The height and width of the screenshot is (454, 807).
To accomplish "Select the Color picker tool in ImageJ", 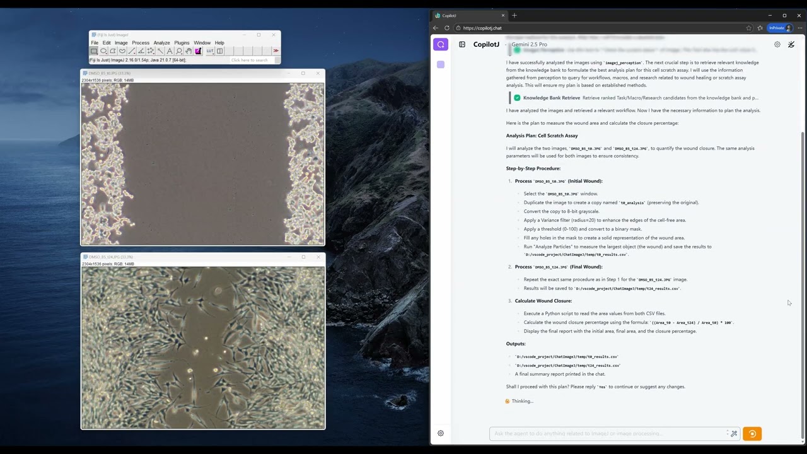I will point(198,51).
